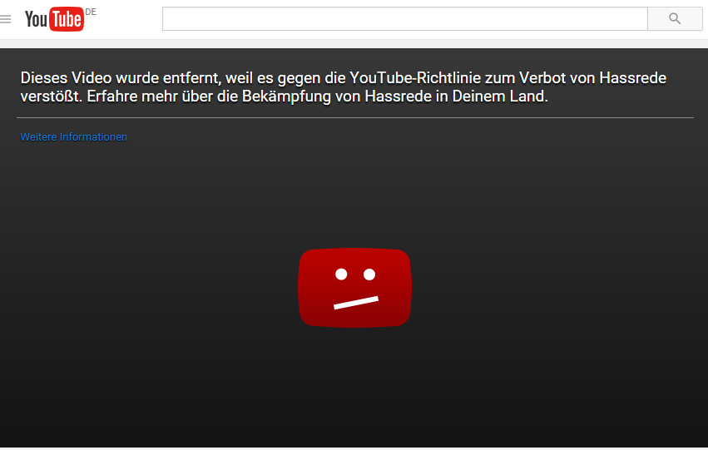708x450 pixels.
Task: Focus the YouTube search input field
Action: [x=405, y=18]
